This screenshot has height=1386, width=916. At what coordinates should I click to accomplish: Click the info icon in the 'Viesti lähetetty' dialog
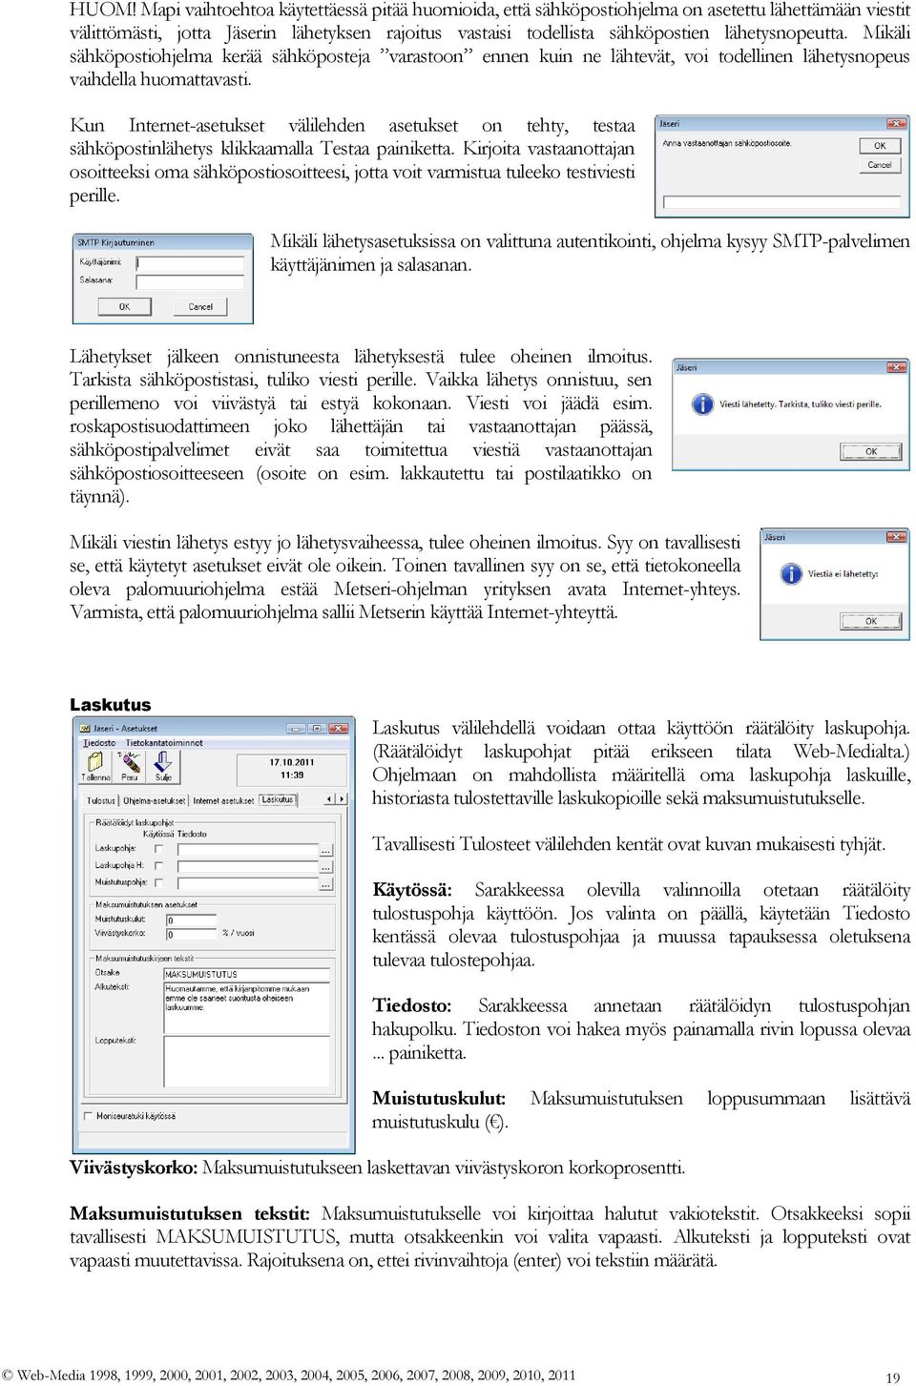702,404
